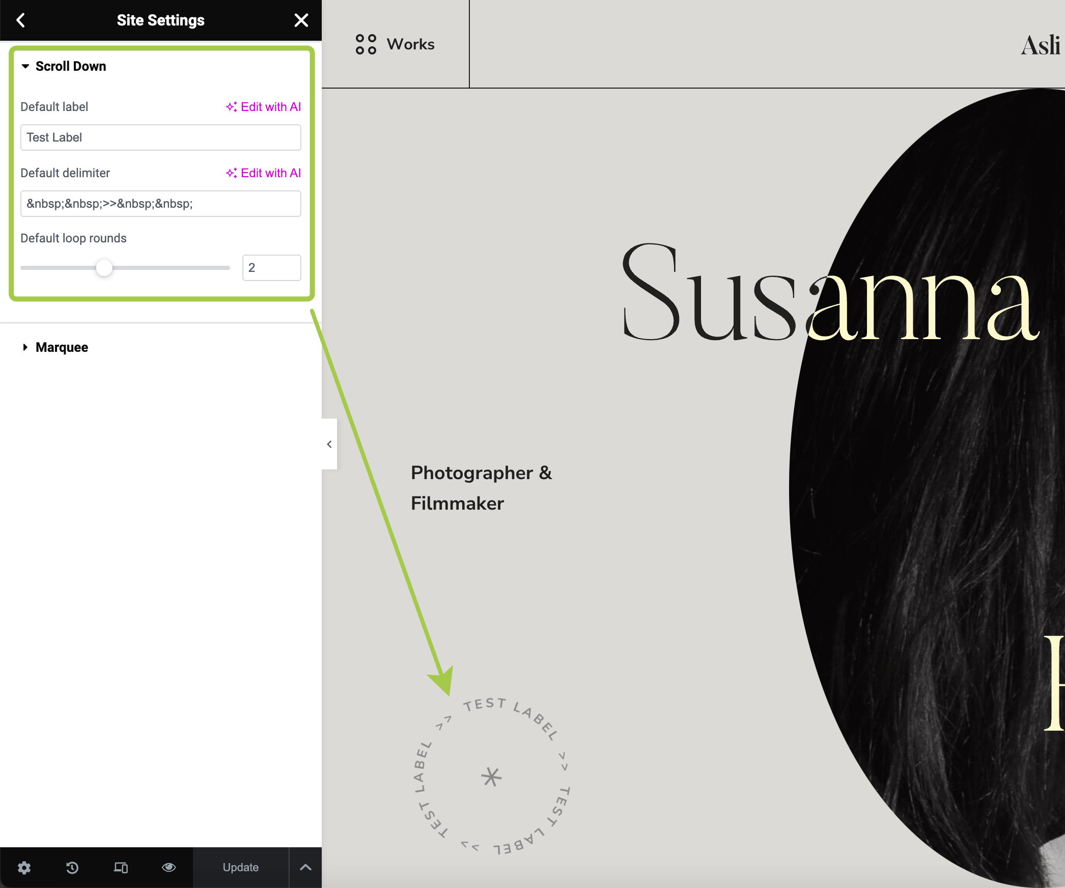Click the Default loop rounds slider handle
Viewport: 1065px width, 888px height.
(104, 268)
